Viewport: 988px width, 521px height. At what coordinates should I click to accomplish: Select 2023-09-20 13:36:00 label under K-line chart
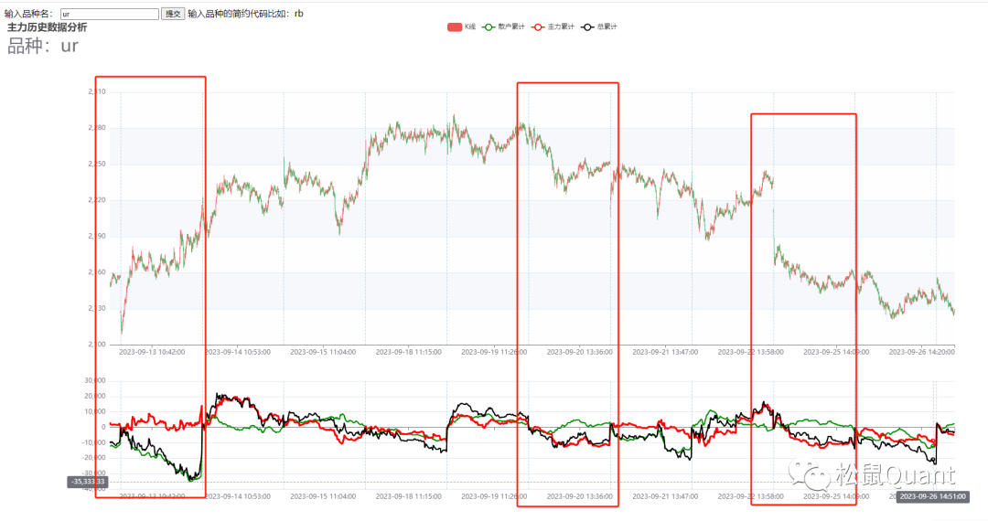click(579, 351)
